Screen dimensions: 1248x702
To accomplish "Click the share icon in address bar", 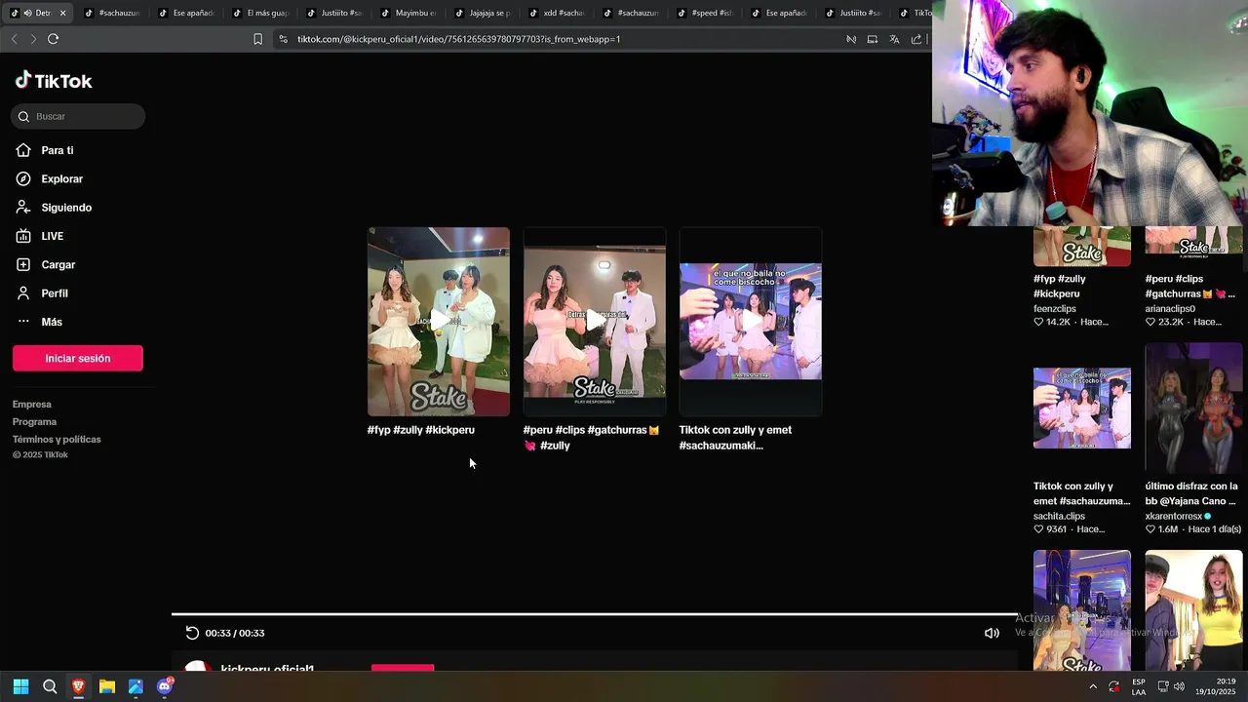I will pos(916,39).
